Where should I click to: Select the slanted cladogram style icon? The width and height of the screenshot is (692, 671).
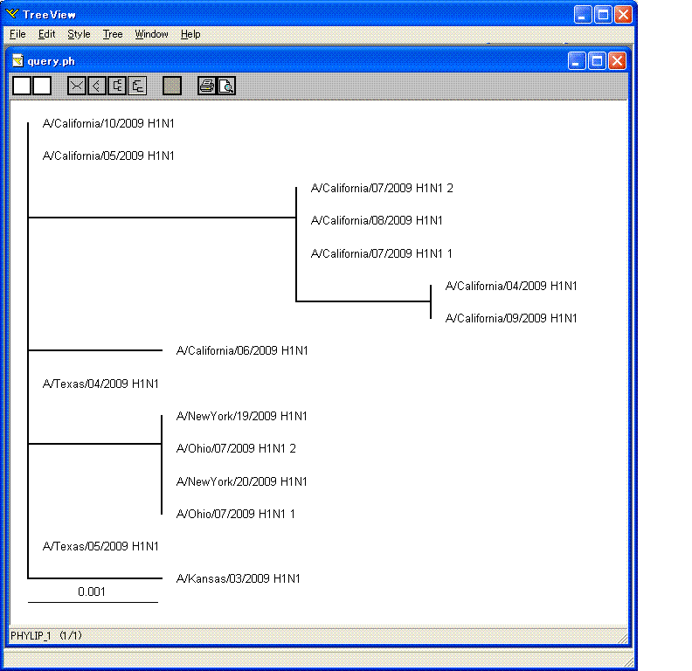point(96,86)
